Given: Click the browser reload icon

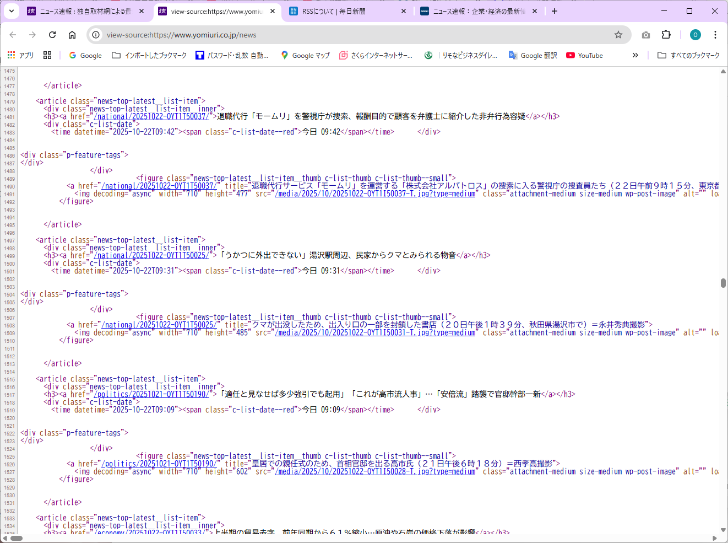Looking at the screenshot, I should [x=52, y=35].
